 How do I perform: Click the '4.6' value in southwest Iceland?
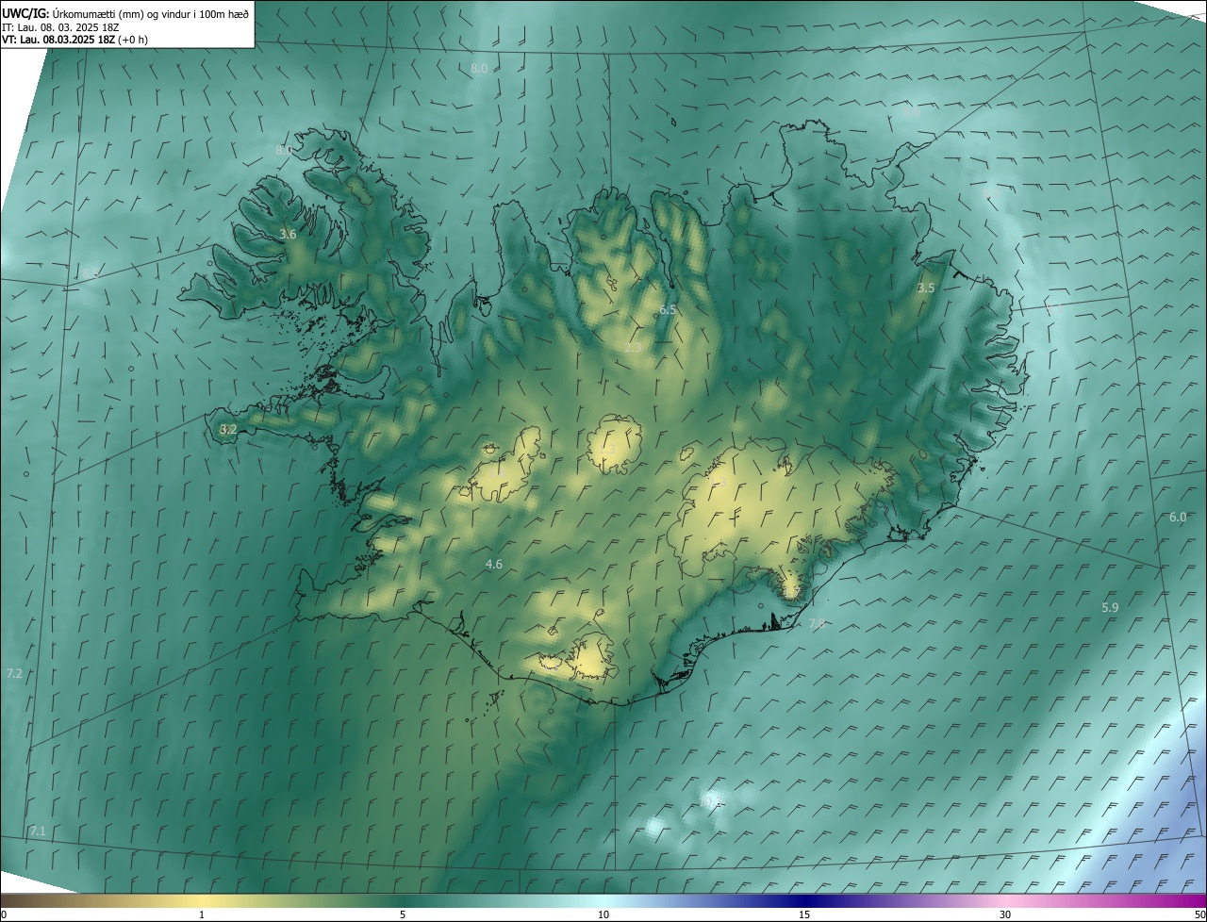494,564
